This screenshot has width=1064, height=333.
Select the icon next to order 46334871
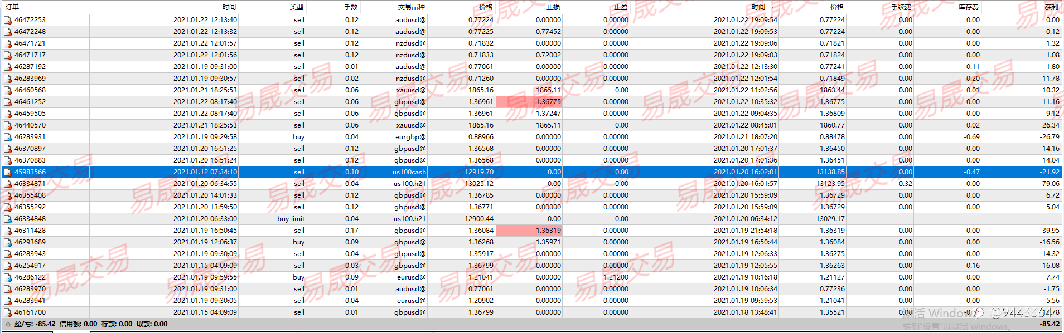pyautogui.click(x=8, y=184)
